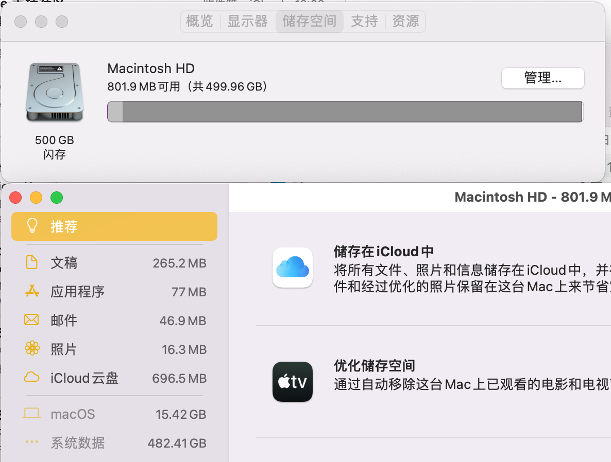
Task: Switch to the 支持 tab
Action: pos(364,22)
